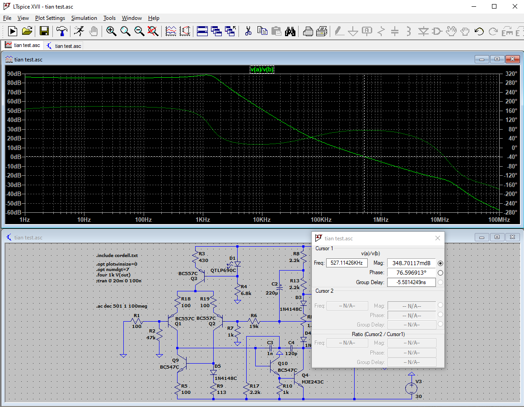Select the Cursor 1 Mag radio button

point(440,263)
